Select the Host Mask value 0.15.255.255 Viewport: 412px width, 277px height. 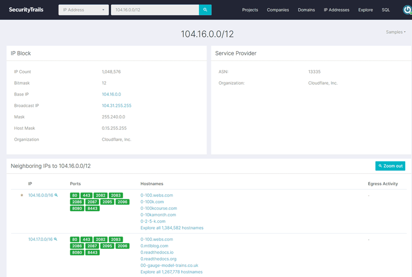pyautogui.click(x=114, y=128)
